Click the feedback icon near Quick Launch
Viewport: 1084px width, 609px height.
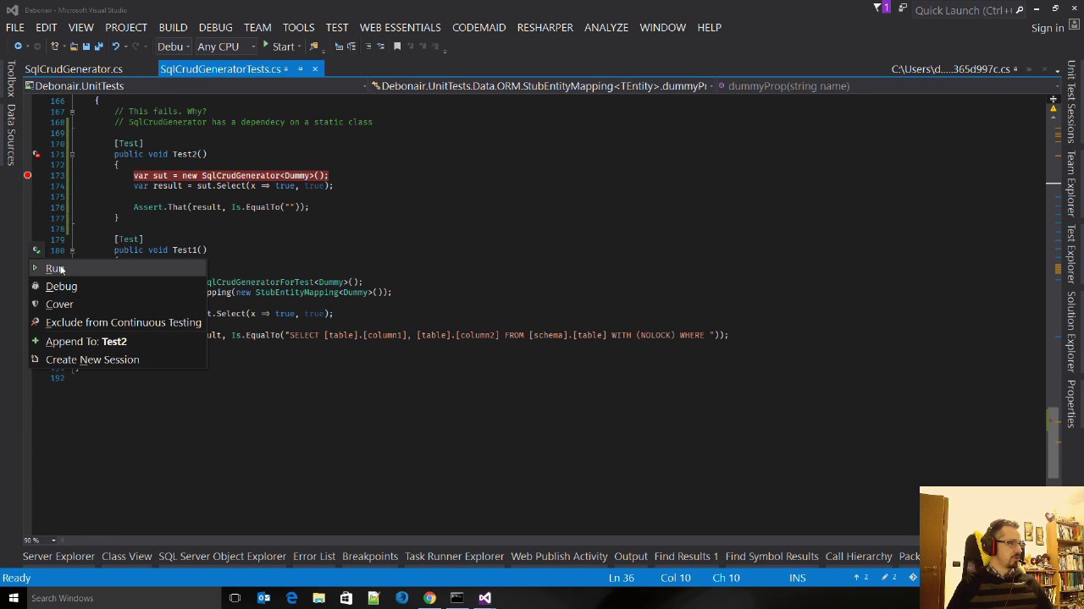(903, 9)
